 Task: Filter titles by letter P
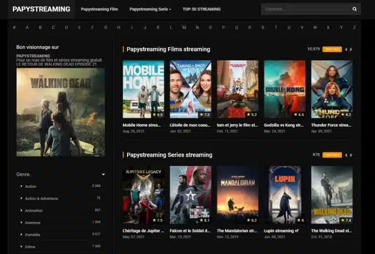tap(223, 27)
